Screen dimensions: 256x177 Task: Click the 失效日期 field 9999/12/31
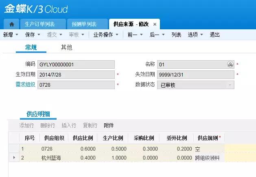tap(196, 75)
